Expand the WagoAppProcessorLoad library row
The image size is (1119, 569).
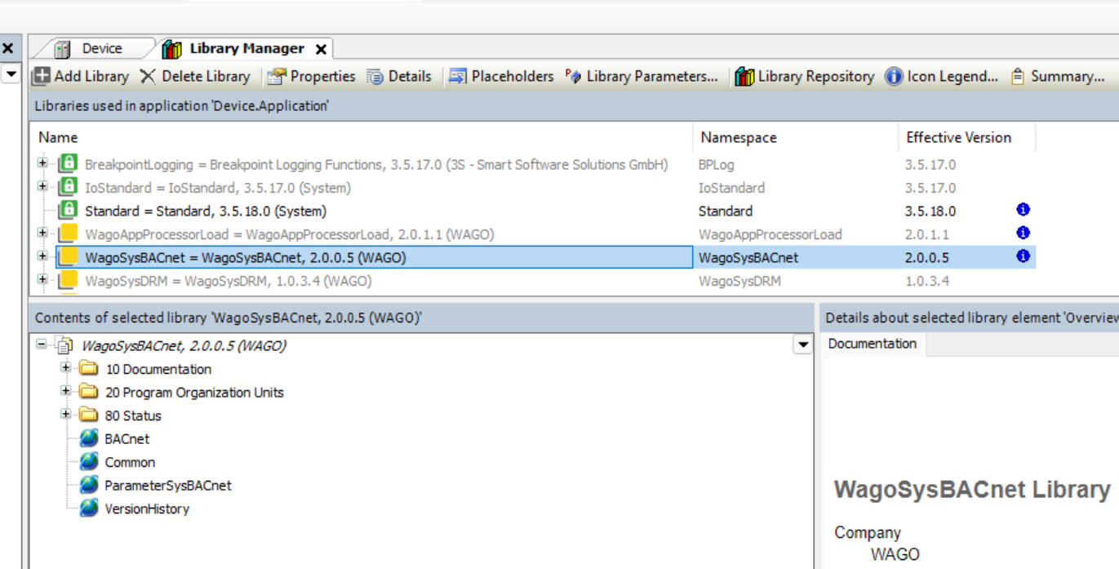[42, 233]
